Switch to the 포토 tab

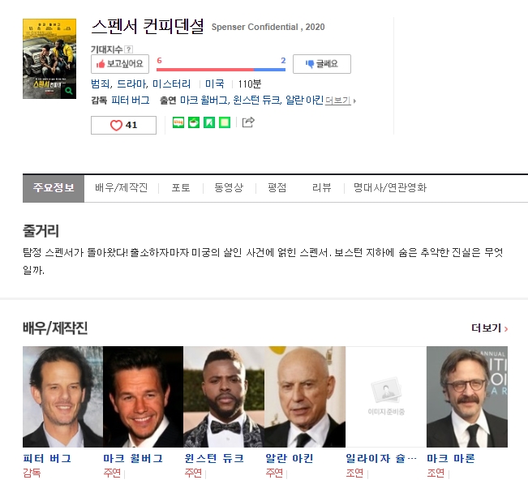tap(180, 188)
